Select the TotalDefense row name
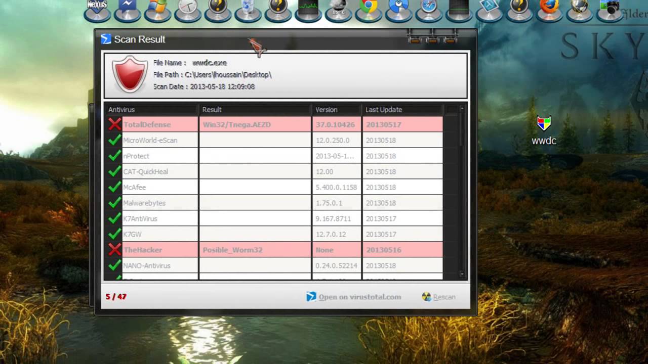 [147, 124]
